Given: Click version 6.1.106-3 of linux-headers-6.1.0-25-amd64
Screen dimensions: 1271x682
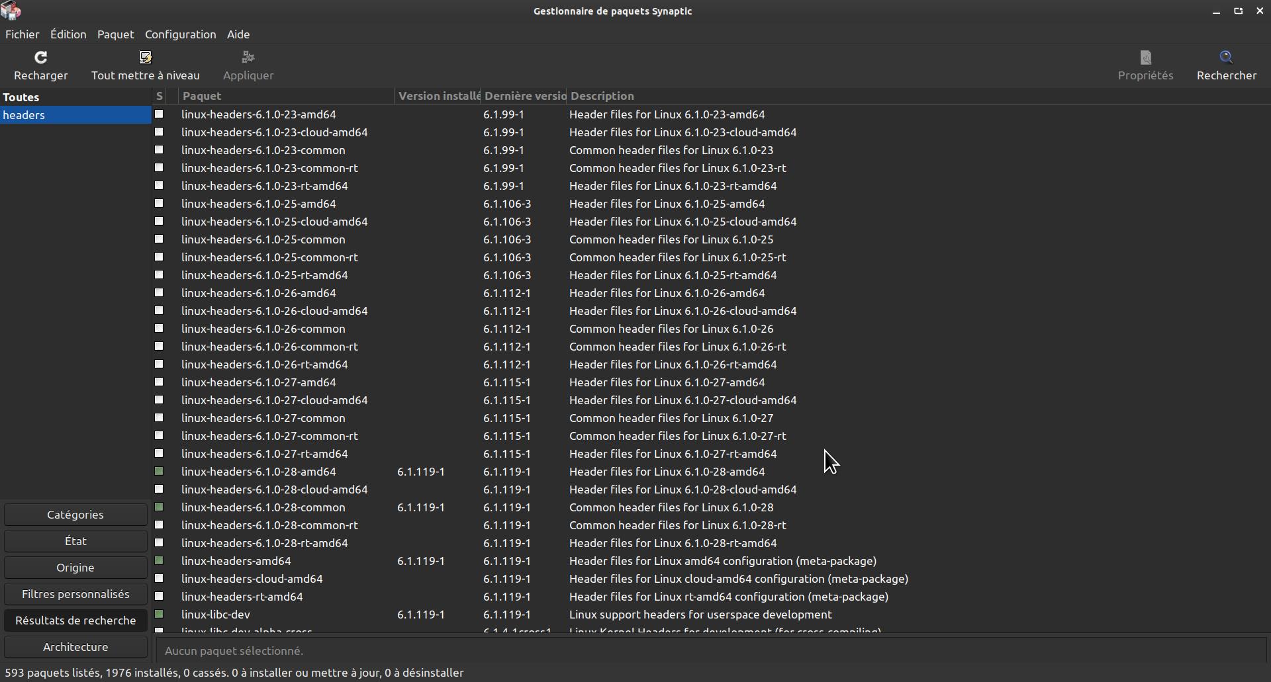Looking at the screenshot, I should 507,204.
